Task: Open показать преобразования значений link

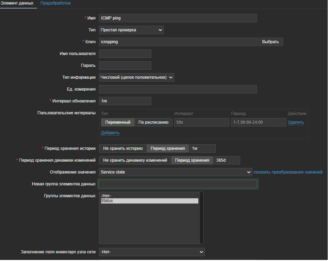Action: (x=288, y=172)
